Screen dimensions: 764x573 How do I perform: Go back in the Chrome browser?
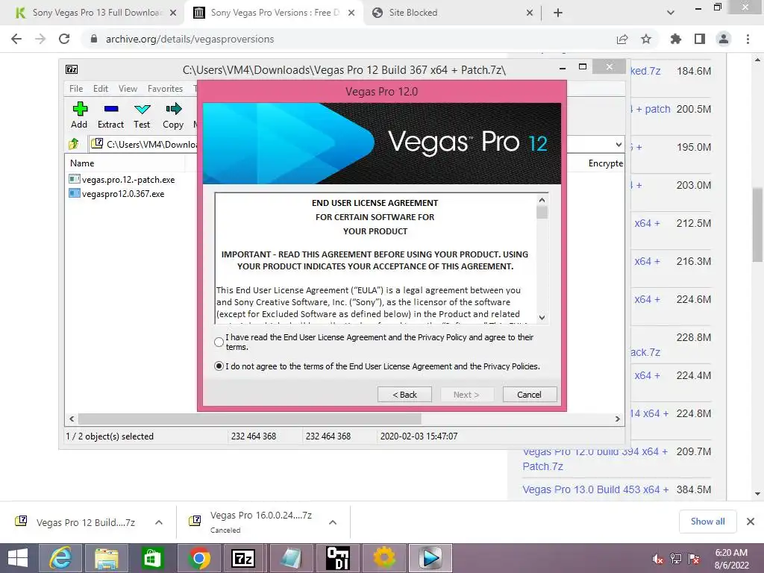coord(16,39)
